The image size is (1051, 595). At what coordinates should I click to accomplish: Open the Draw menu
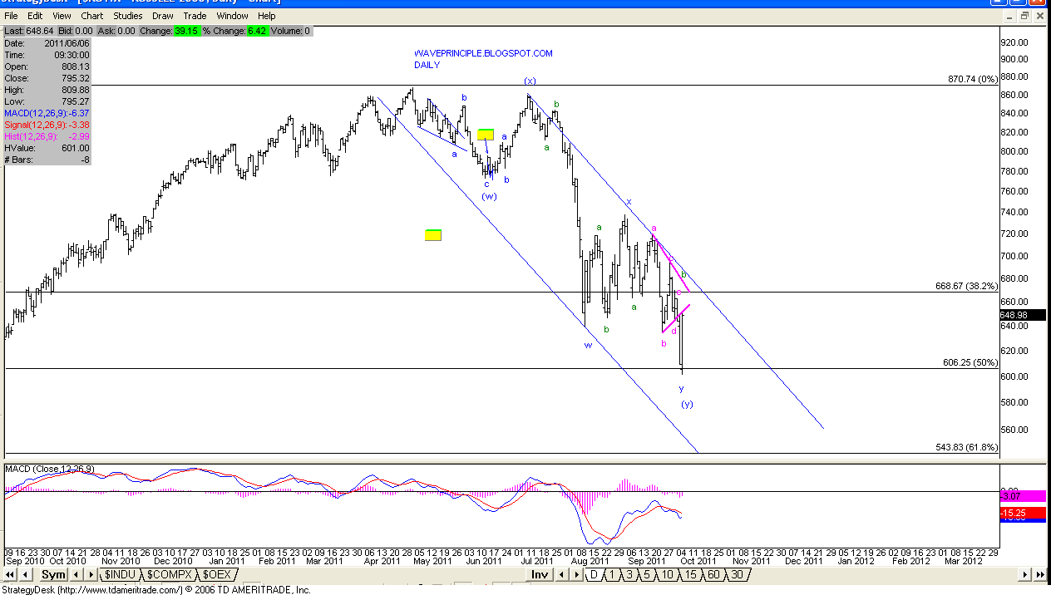point(163,16)
